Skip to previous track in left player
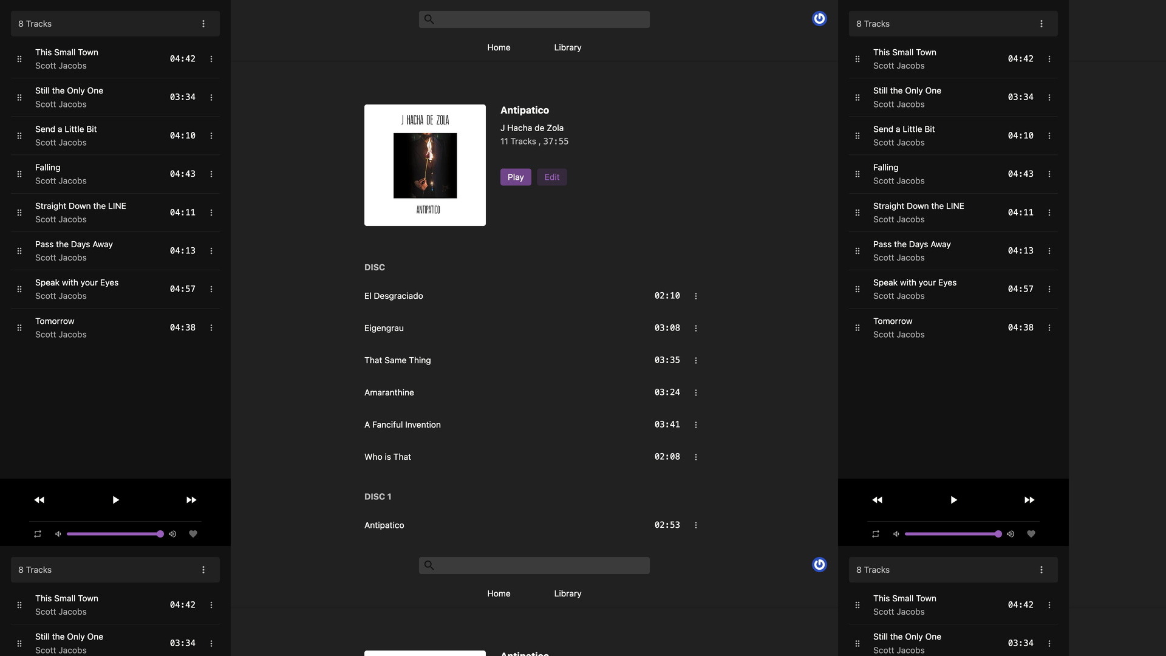This screenshot has width=1166, height=656. [39, 500]
